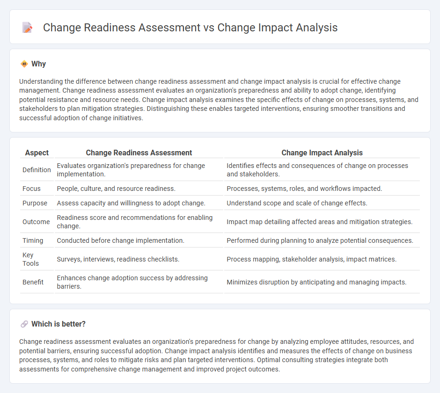Screen dimensions: 440x393
Task: Select the Outcome row label
Action: (x=37, y=222)
